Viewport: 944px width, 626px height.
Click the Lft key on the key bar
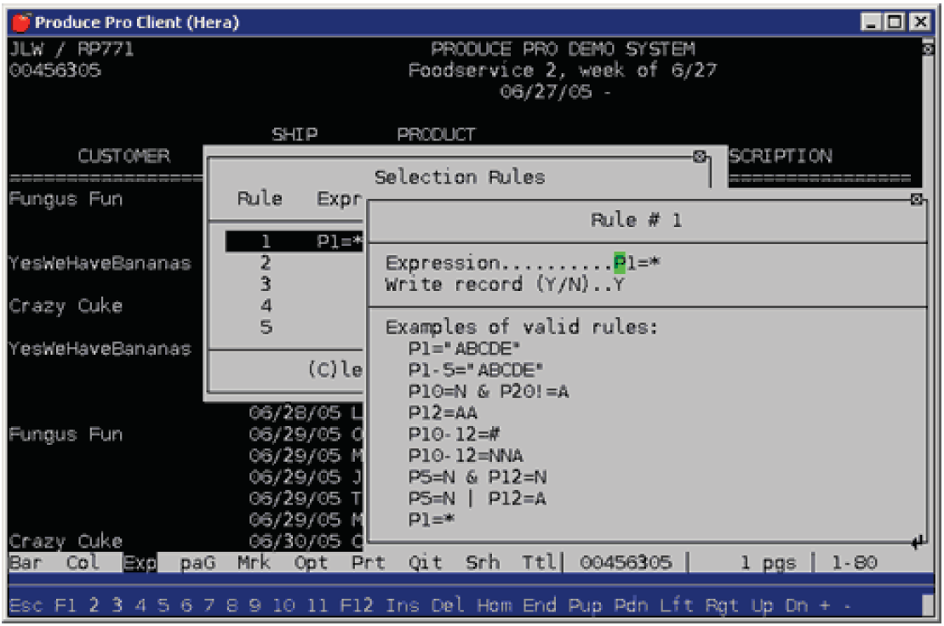coord(677,605)
